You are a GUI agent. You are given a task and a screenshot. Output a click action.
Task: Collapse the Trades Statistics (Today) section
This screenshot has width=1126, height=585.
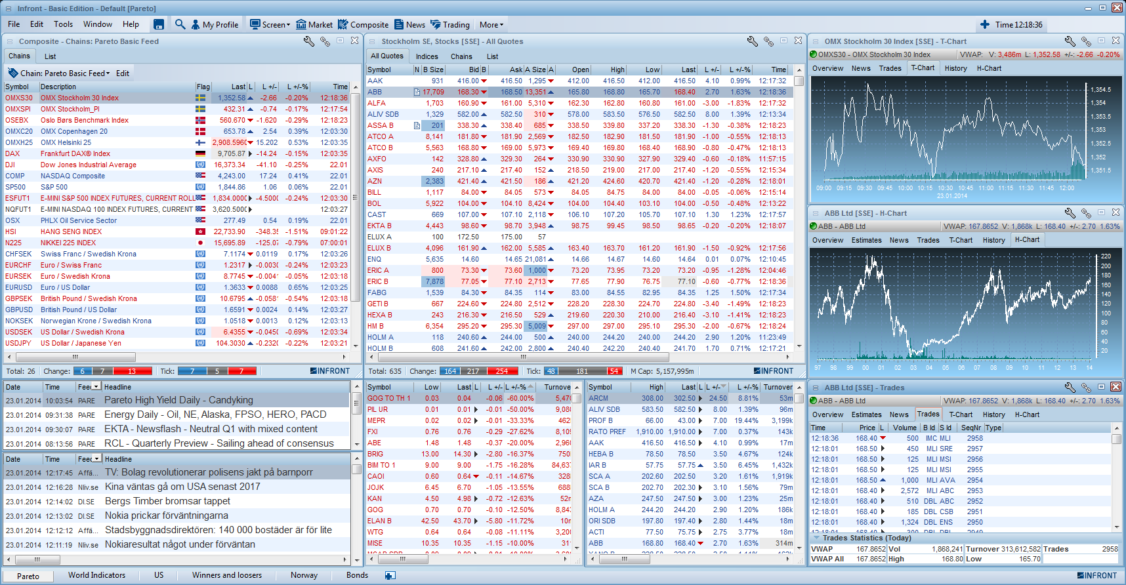[x=816, y=538]
